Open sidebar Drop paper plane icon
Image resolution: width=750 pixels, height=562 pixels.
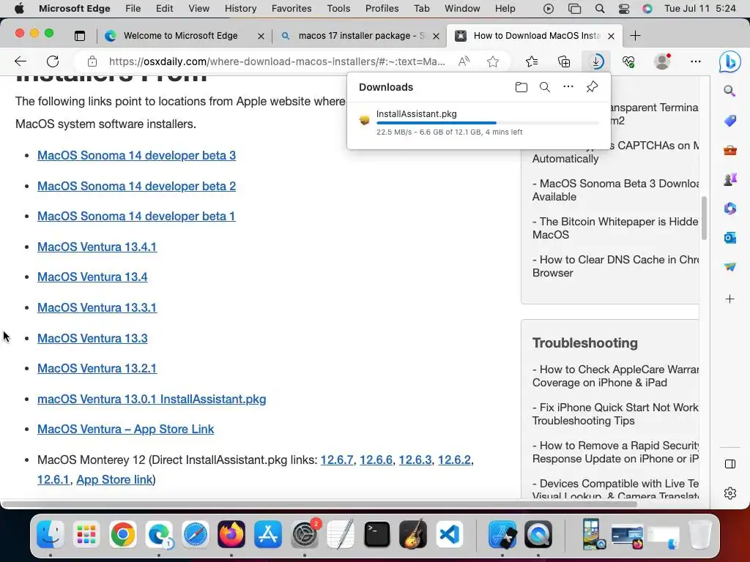(730, 266)
